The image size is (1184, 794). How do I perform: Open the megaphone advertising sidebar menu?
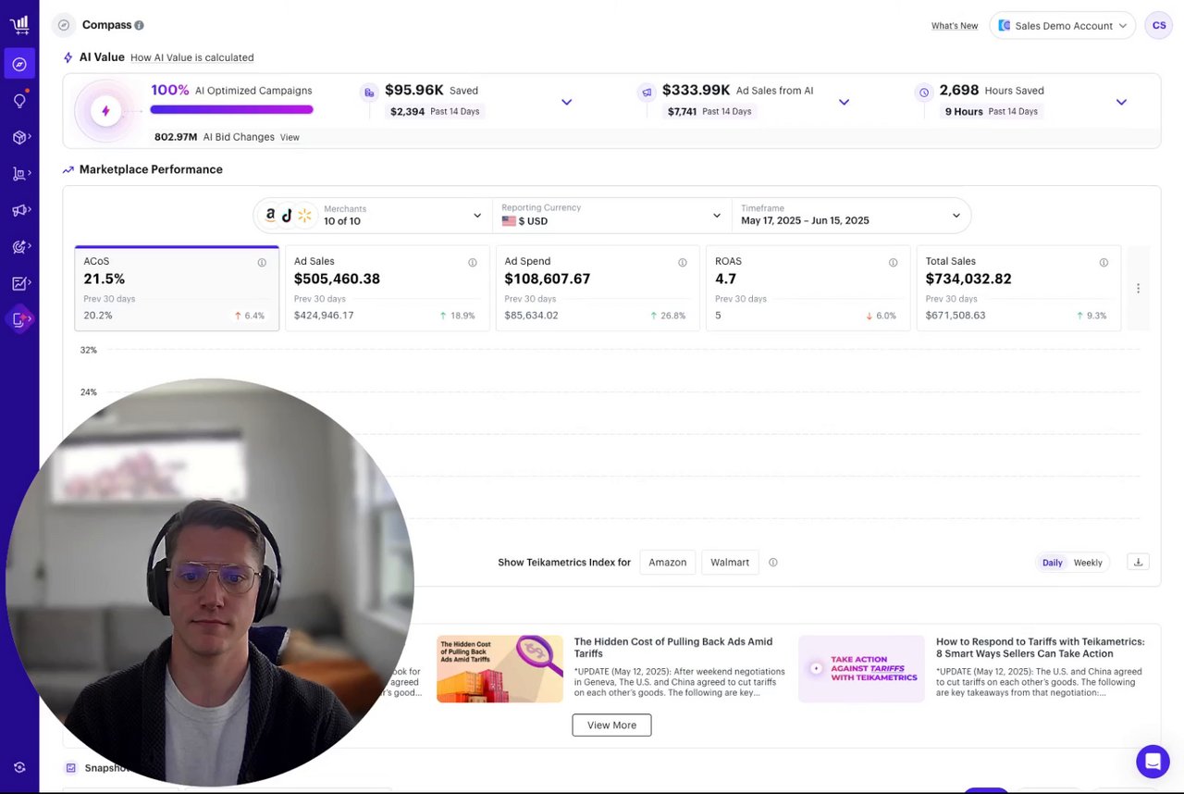click(19, 210)
